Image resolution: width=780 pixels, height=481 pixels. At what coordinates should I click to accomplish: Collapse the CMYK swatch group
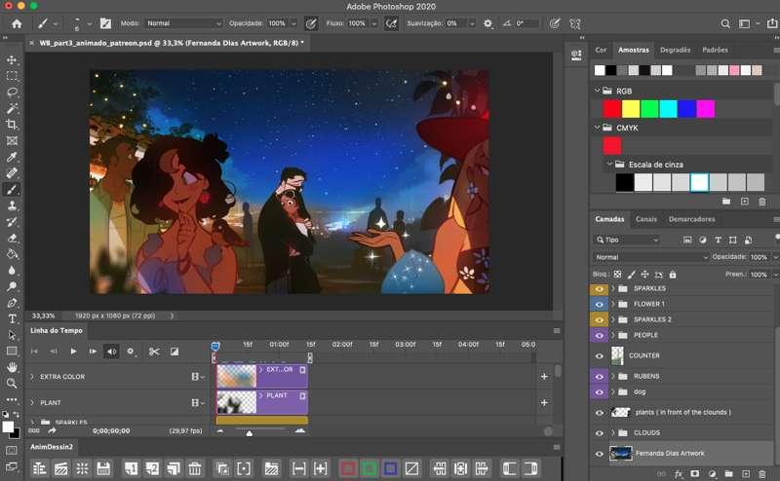598,128
